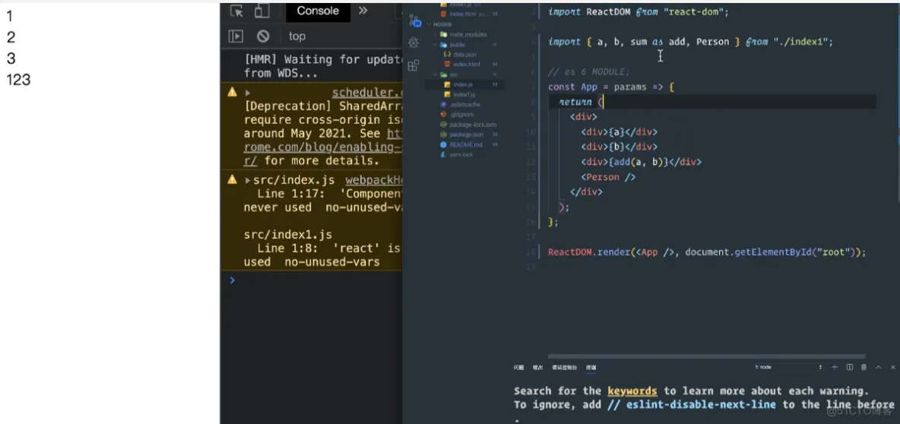Click the node icon beside package.json

(443, 134)
